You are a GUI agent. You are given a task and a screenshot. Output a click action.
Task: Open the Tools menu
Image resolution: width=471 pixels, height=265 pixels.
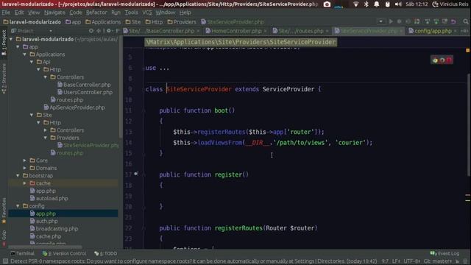tap(131, 13)
